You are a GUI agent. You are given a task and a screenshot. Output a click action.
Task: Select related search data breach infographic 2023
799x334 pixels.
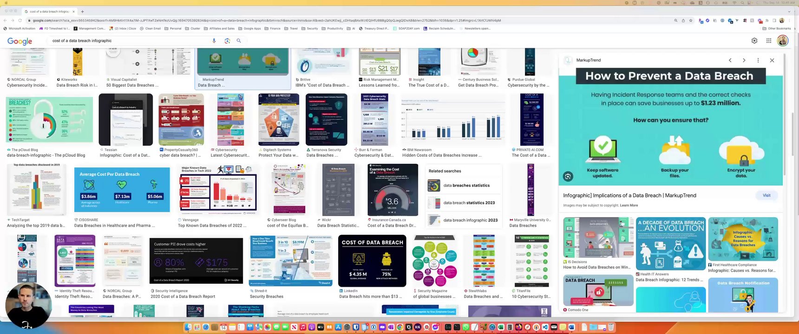click(x=464, y=220)
